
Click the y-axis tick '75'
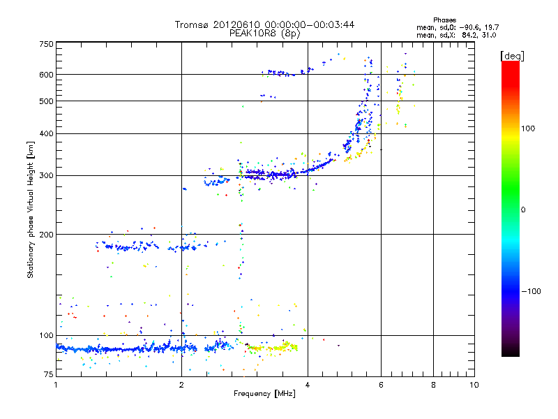49,374
